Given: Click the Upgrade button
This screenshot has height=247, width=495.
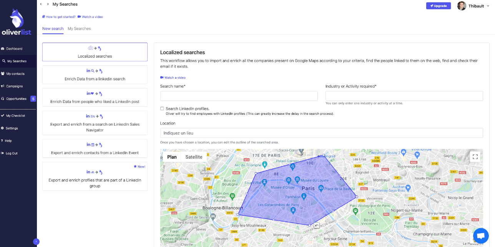Looking at the screenshot, I should [438, 6].
